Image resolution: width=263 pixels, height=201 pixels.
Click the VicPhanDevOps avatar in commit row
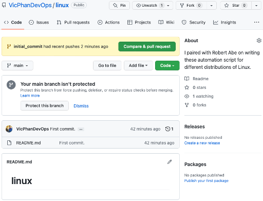(x=9, y=129)
